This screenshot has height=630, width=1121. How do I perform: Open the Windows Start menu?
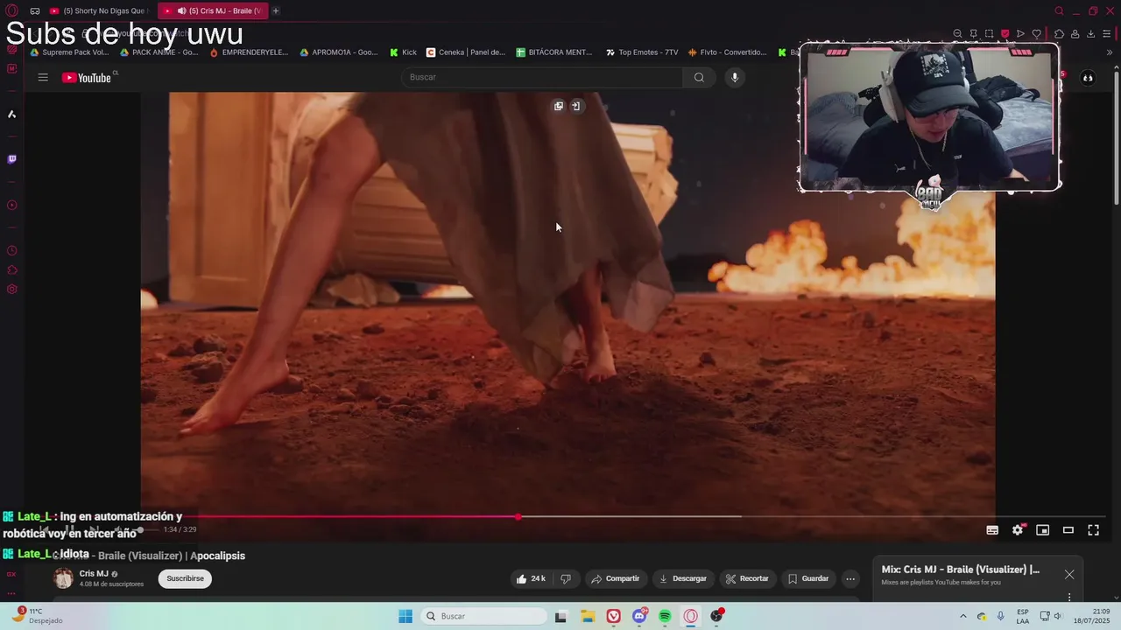(x=405, y=616)
